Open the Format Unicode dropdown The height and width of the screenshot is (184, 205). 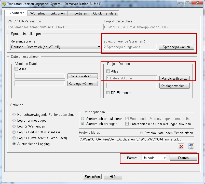(x=154, y=158)
